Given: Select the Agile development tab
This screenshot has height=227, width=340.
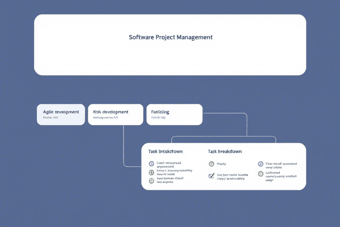Looking at the screenshot, I should tap(61, 114).
